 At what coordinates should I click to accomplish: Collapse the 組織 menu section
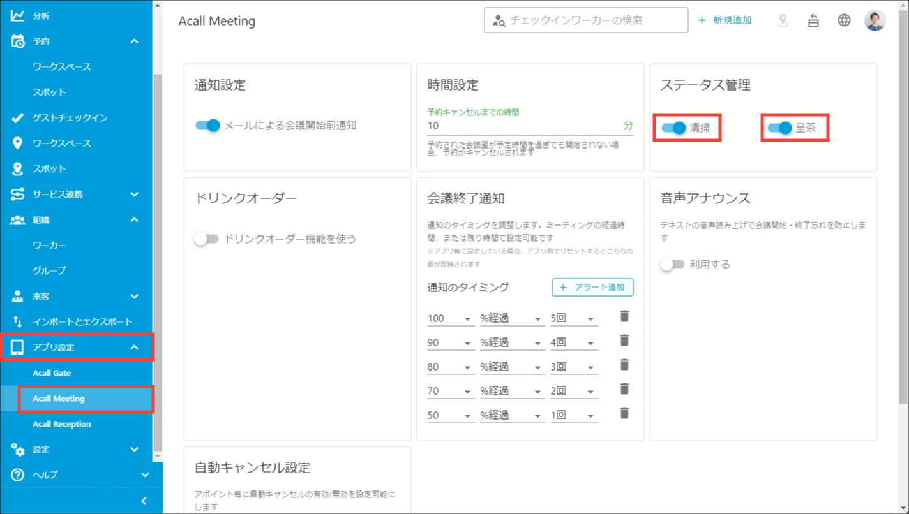pyautogui.click(x=134, y=220)
